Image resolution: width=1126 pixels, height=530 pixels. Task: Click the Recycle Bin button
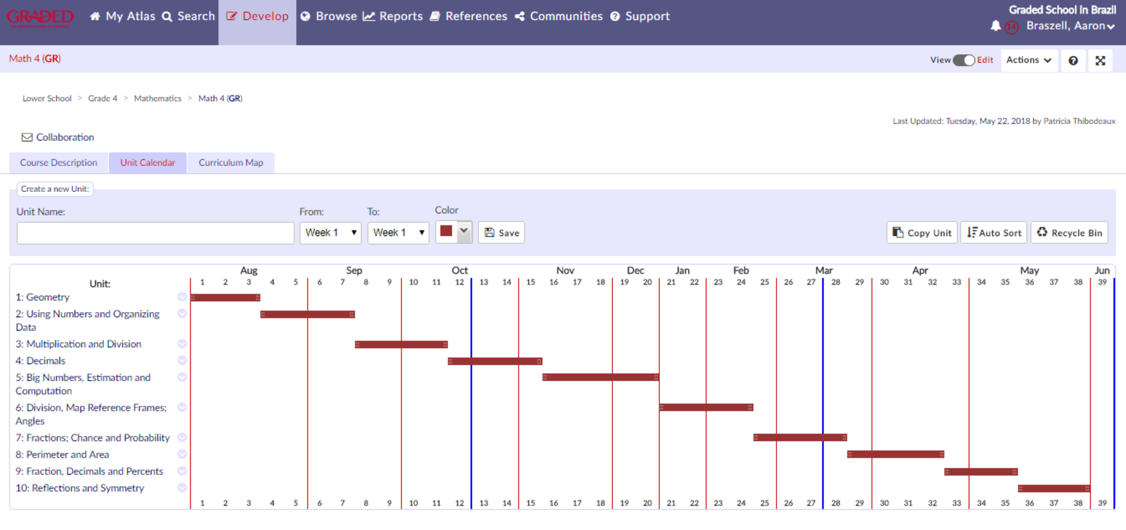(x=1069, y=233)
